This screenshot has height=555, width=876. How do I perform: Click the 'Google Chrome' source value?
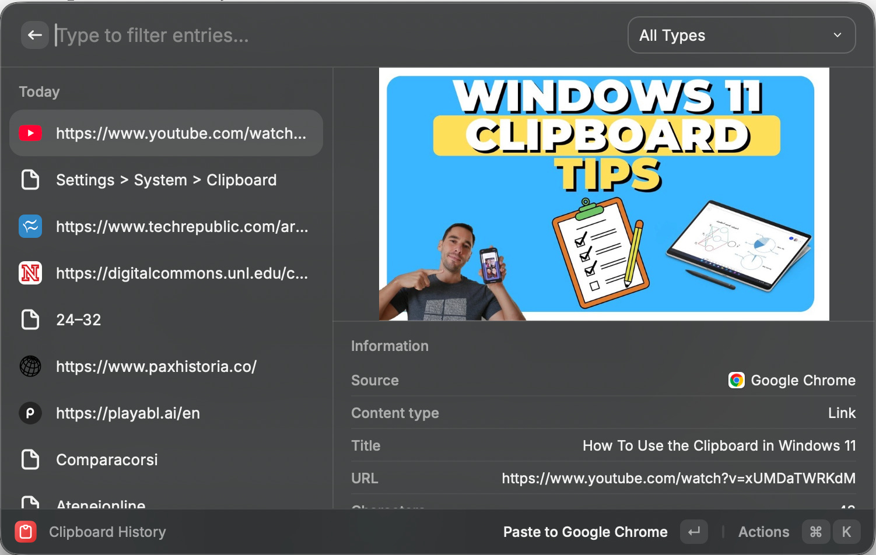pos(803,380)
